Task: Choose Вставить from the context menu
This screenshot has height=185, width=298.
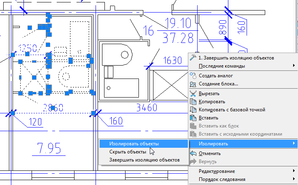Action: (x=243, y=118)
